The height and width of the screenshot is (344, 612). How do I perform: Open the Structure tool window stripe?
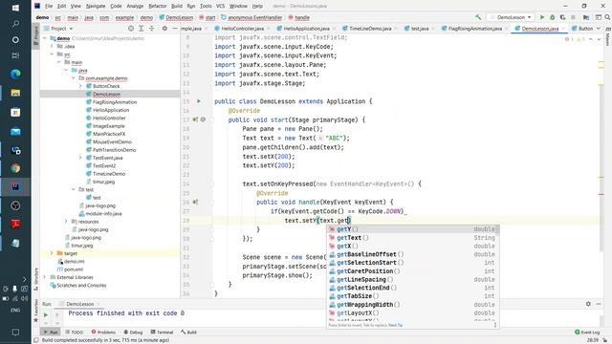[x=36, y=278]
